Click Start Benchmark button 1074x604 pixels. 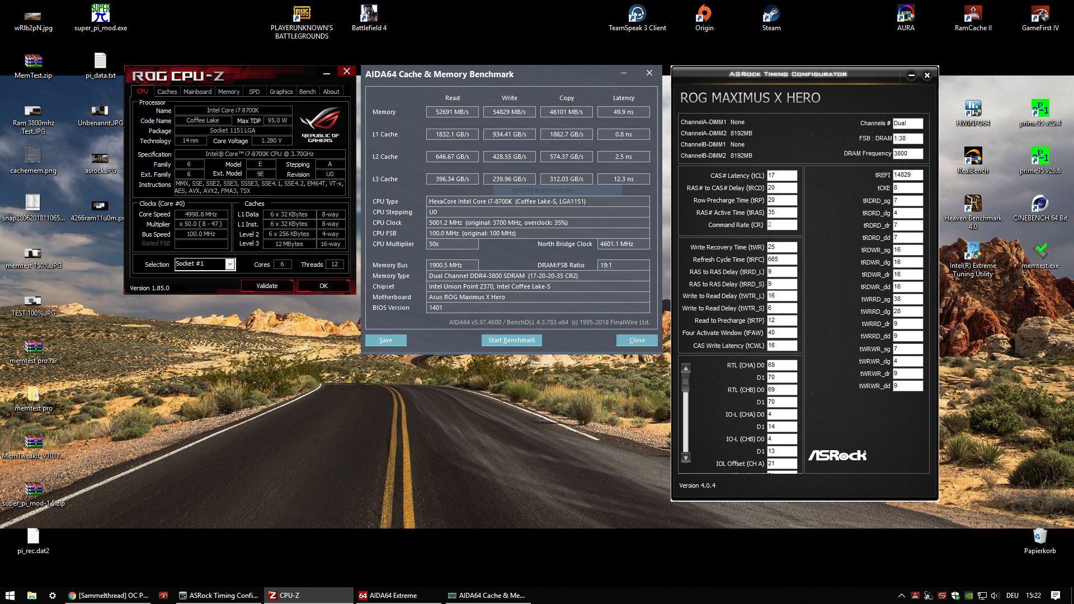(511, 340)
